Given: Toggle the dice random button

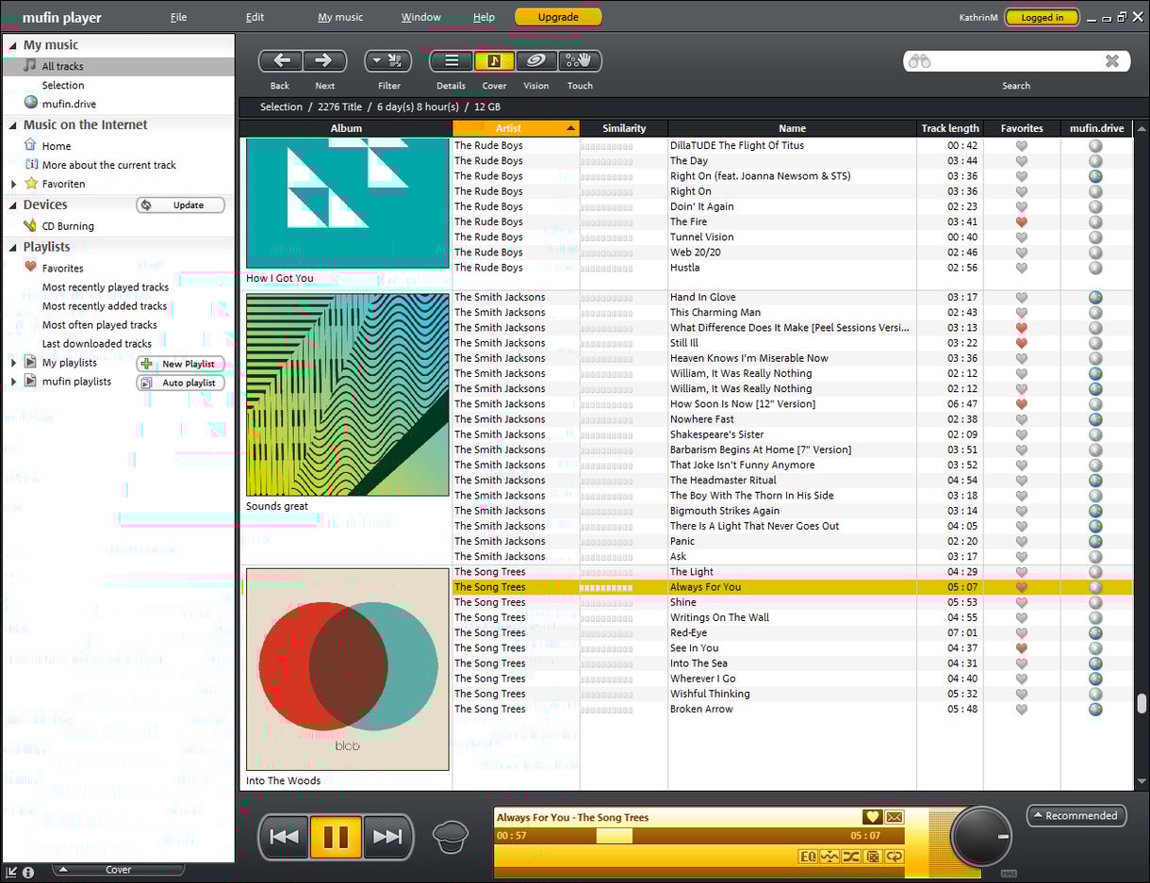Looking at the screenshot, I should tap(872, 857).
